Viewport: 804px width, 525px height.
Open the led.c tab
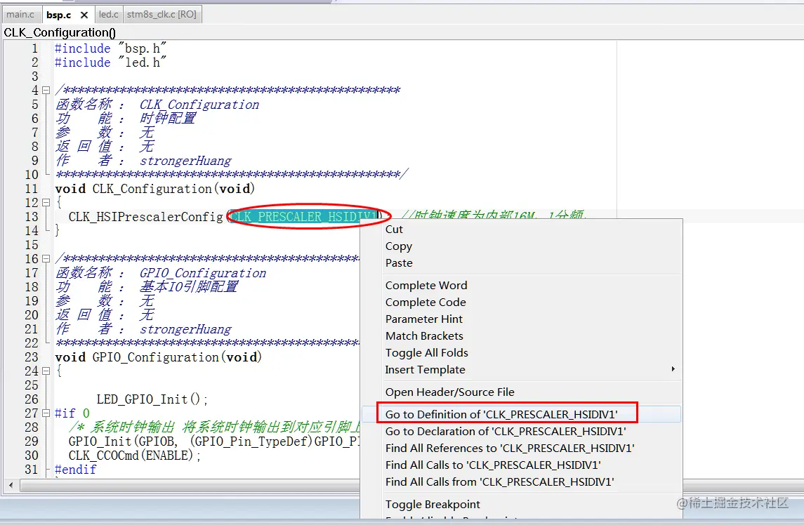pos(109,14)
